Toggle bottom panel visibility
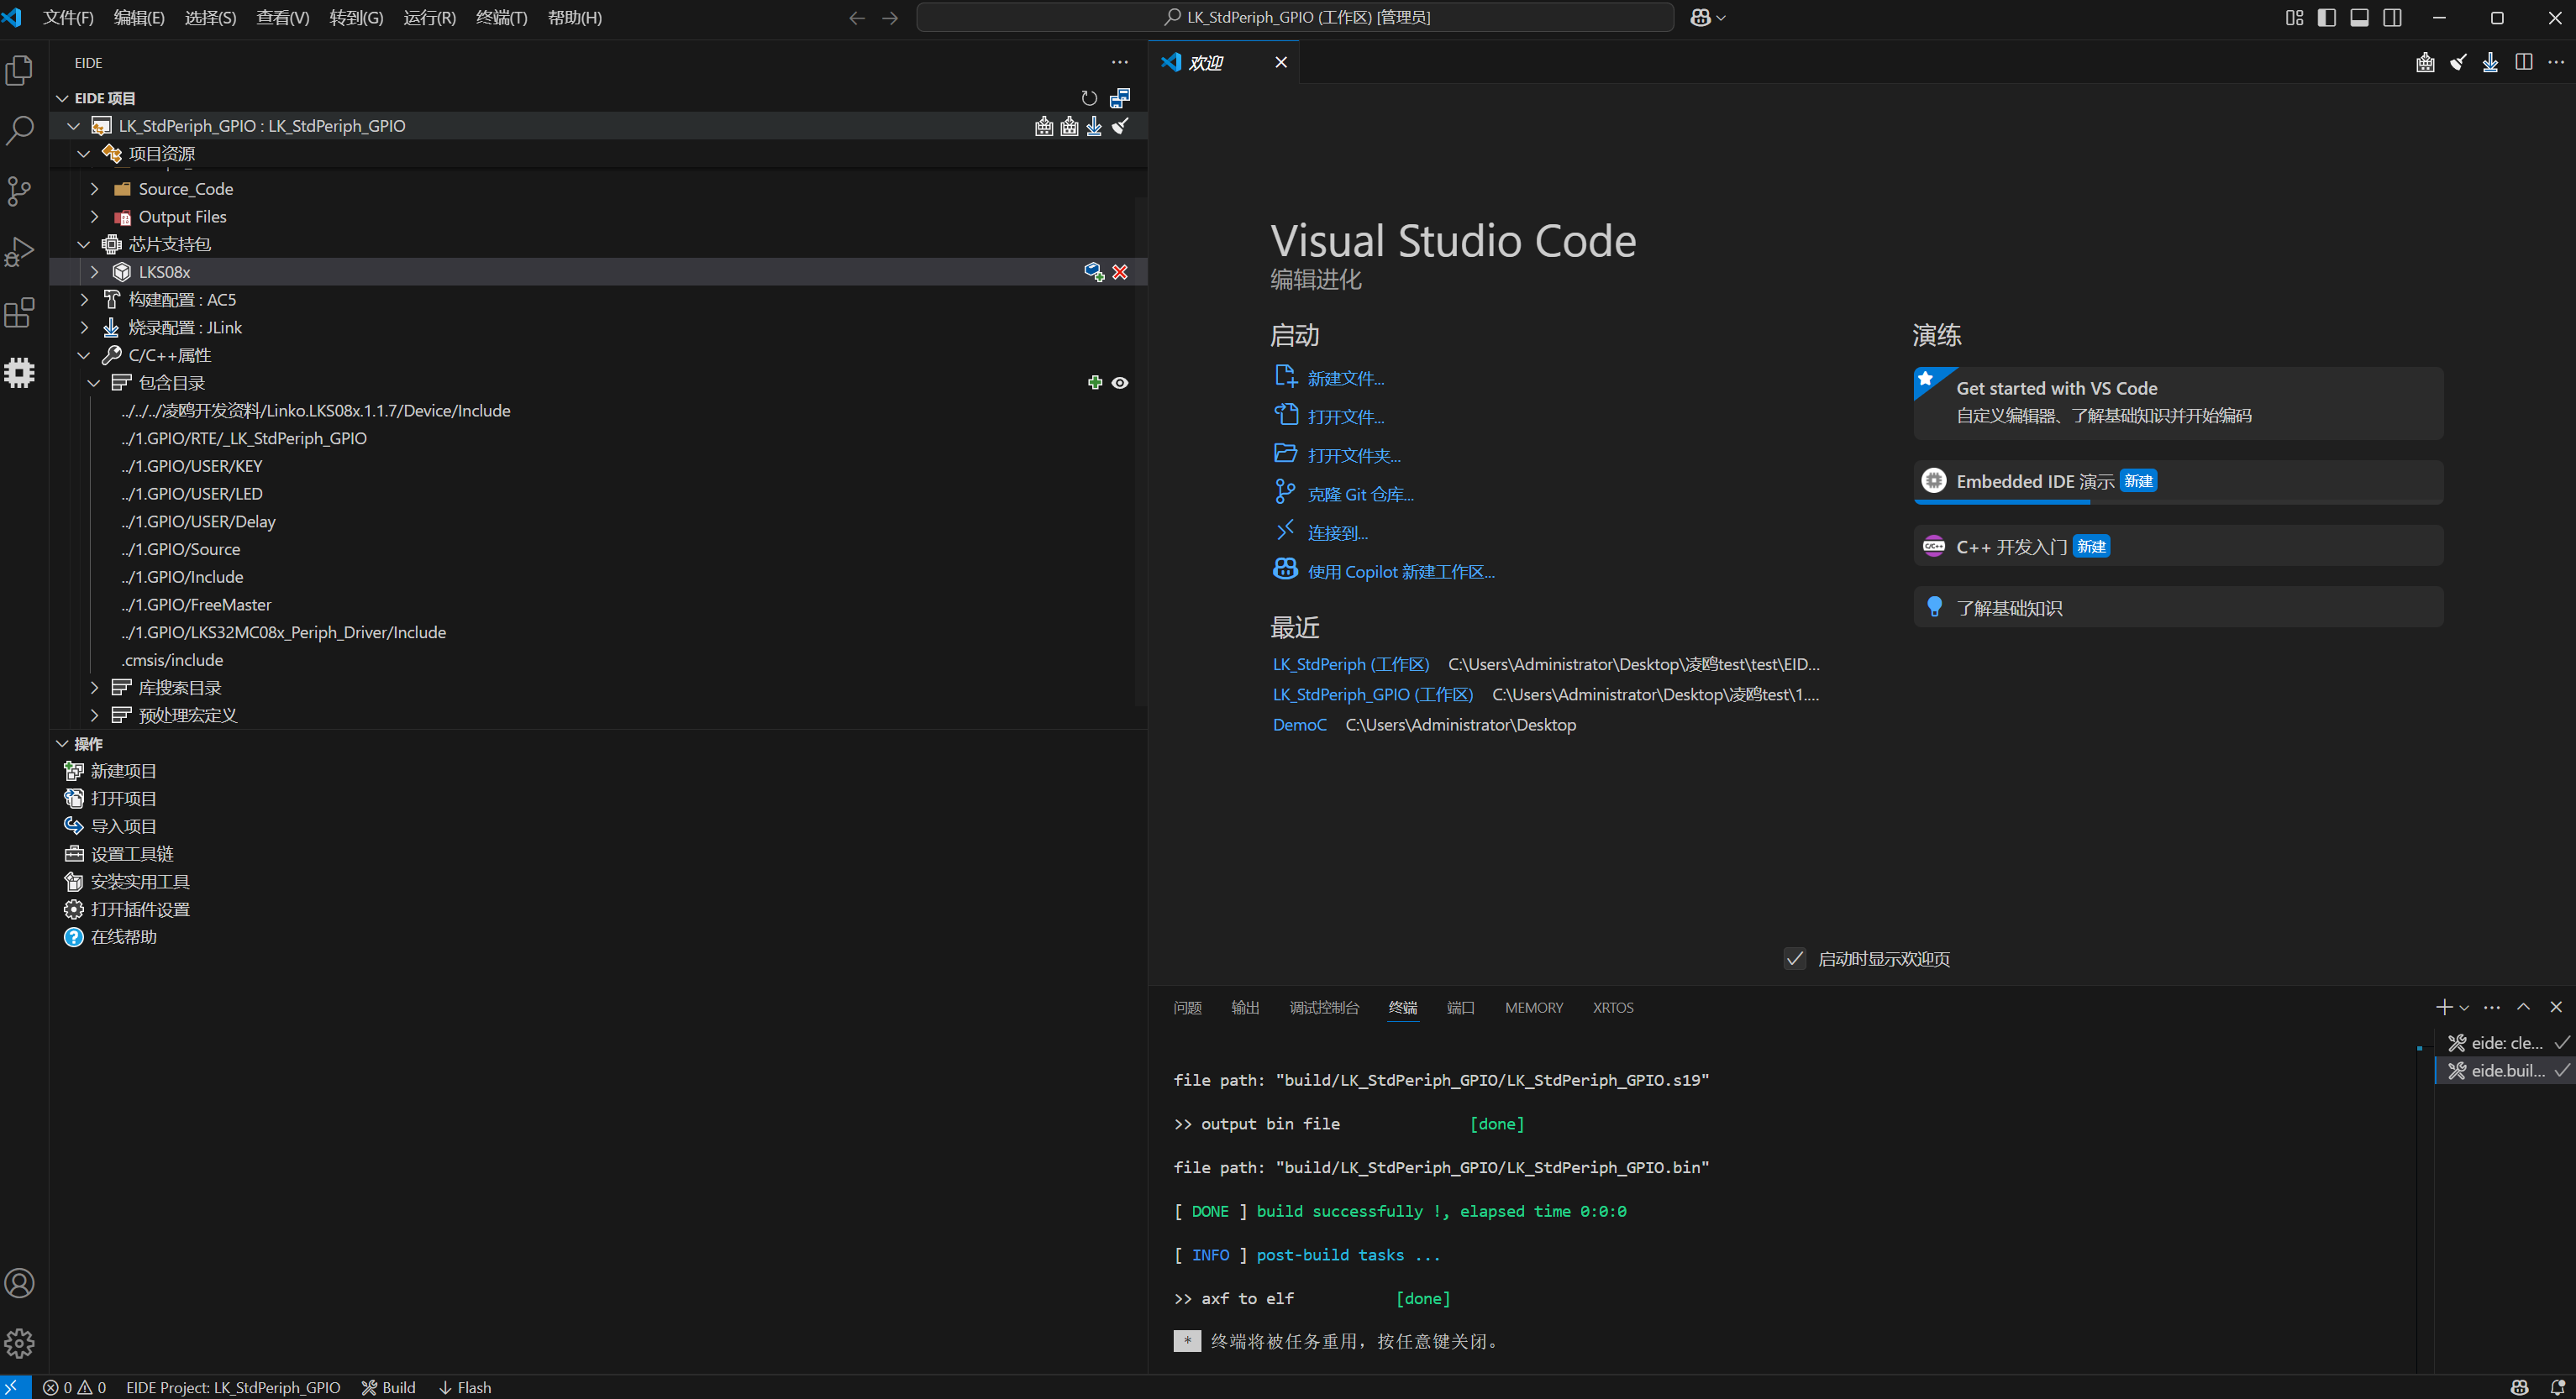 tap(2359, 18)
